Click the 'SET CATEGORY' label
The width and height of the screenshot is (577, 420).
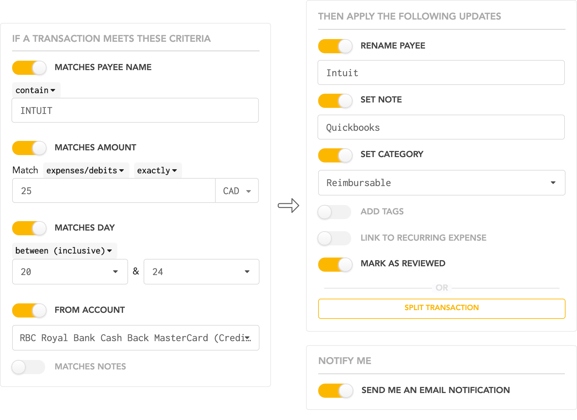[x=392, y=154]
